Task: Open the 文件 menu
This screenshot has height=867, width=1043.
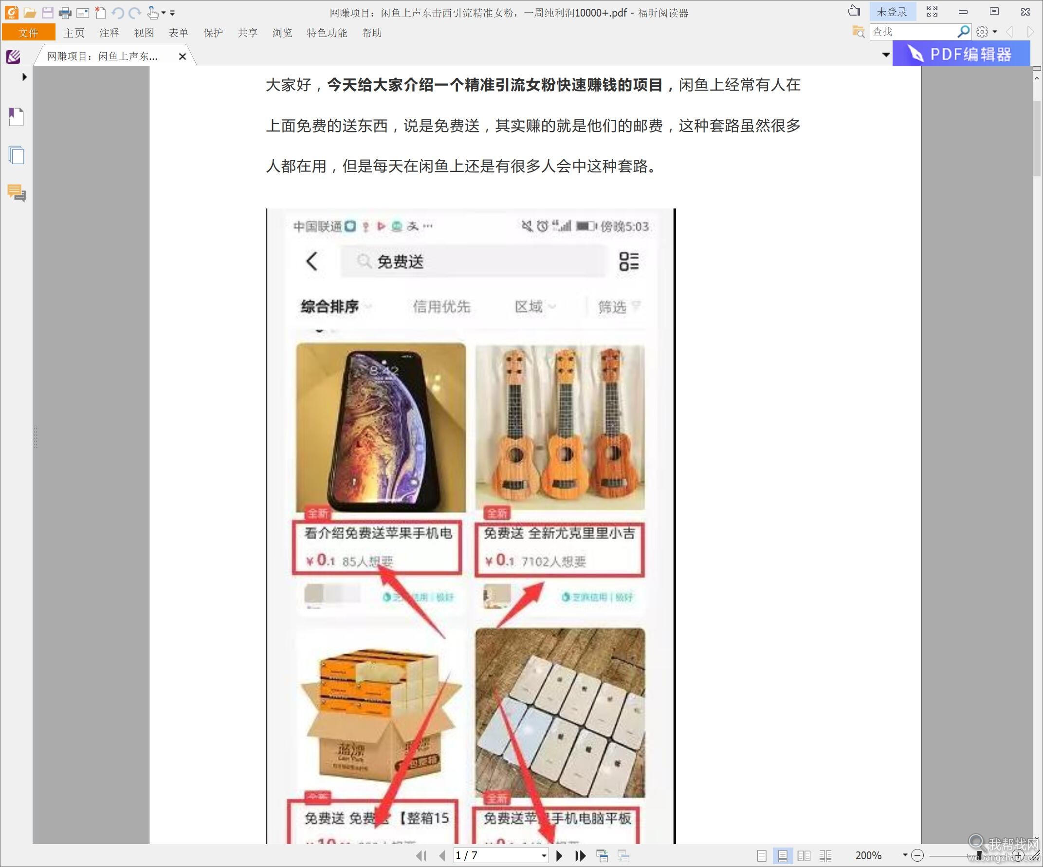Action: point(28,33)
